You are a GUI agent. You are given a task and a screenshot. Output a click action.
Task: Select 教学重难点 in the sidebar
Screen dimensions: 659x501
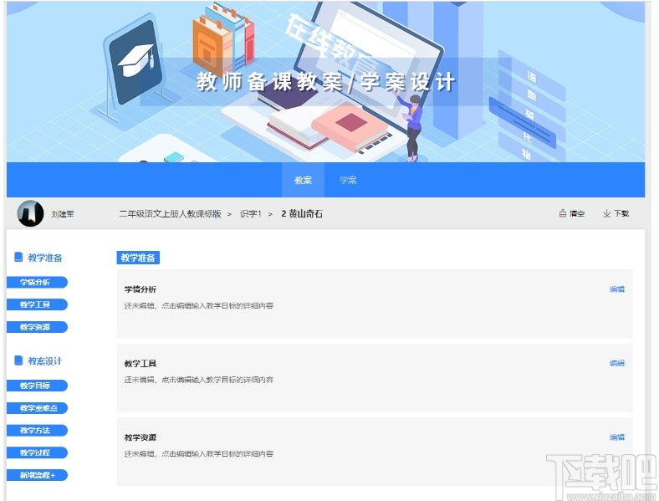[37, 407]
